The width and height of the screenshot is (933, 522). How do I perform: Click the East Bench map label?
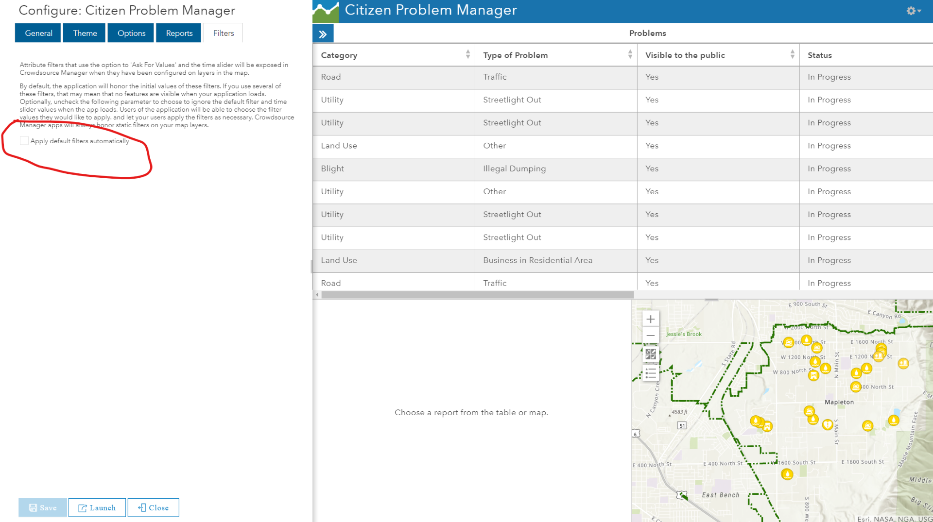pyautogui.click(x=720, y=495)
